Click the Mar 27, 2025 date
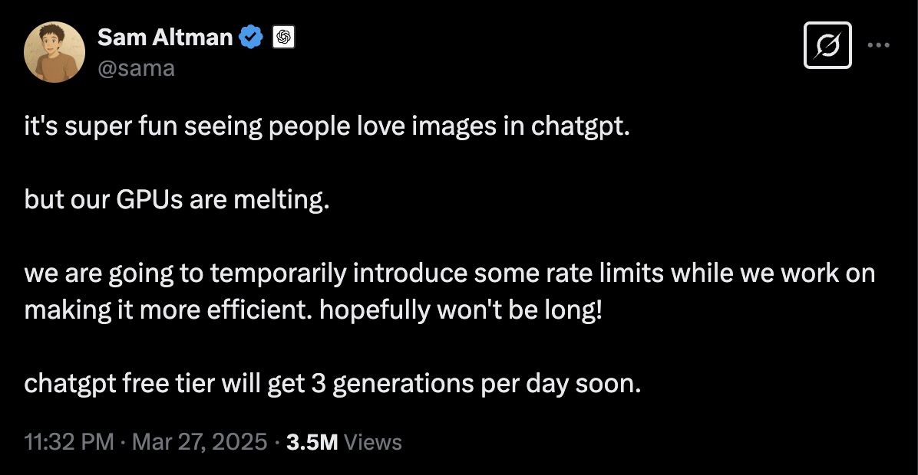Viewport: 918px width, 475px height. (200, 442)
